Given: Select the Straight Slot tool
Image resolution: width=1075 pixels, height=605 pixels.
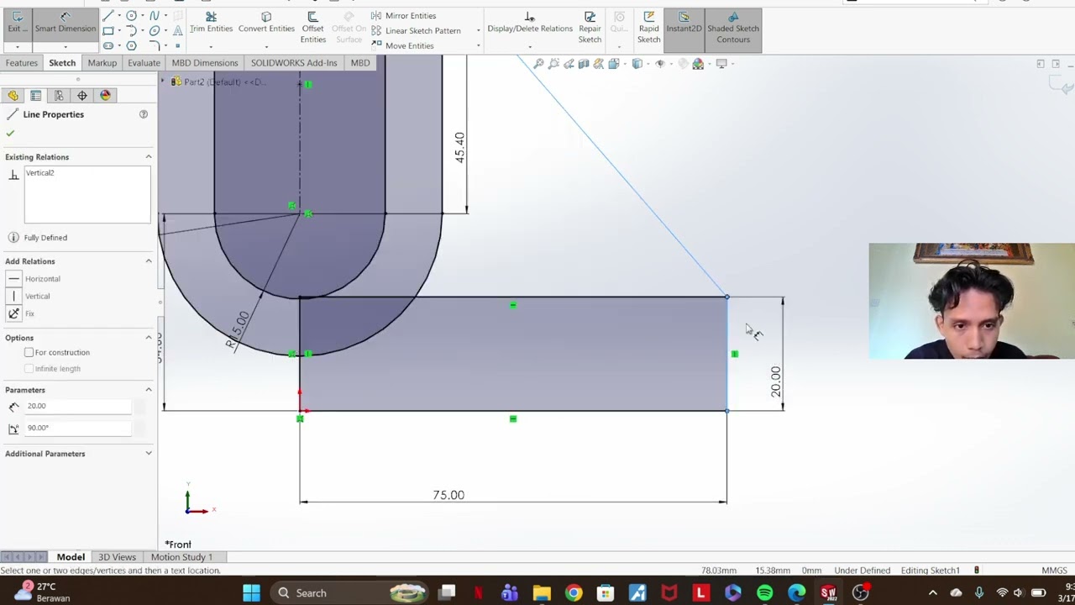Looking at the screenshot, I should (x=108, y=45).
